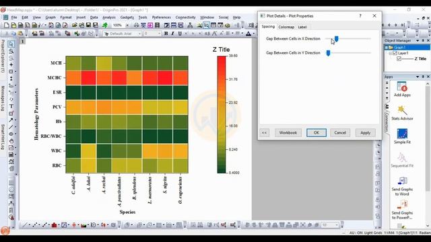Select the Text tool (T) in the left toolbar
This screenshot has width=431, height=242.
pyautogui.click(x=11, y=106)
